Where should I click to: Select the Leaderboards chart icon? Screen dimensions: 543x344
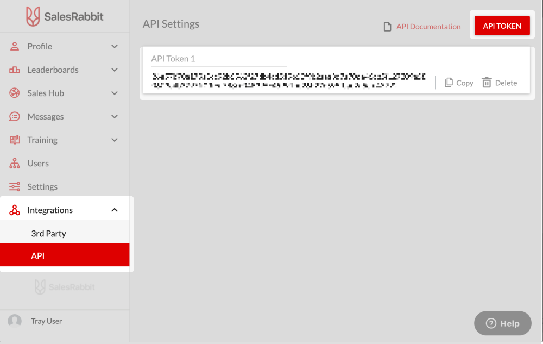(14, 70)
